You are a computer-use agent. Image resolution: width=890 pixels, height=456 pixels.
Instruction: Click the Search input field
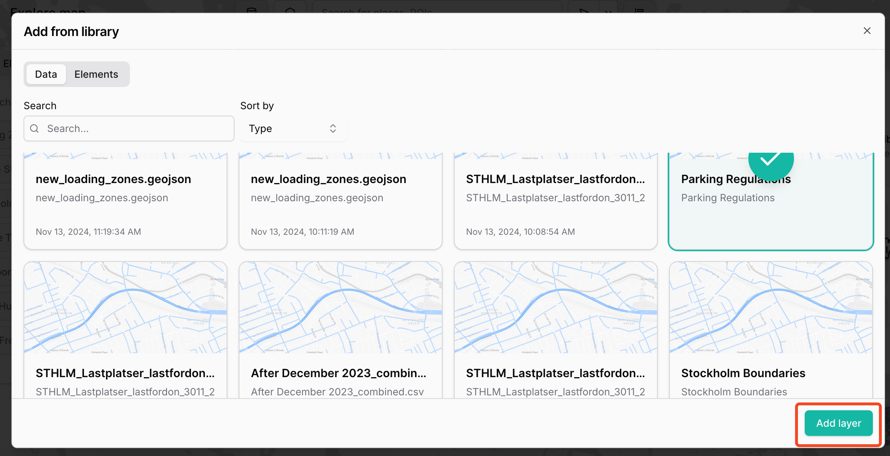(129, 128)
